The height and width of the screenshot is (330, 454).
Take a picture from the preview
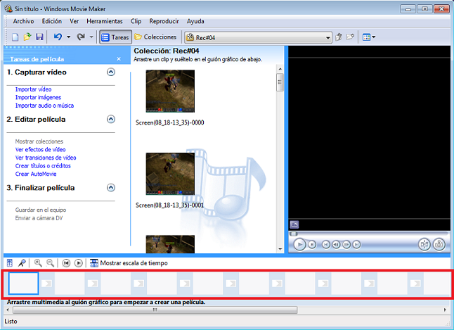coord(439,245)
